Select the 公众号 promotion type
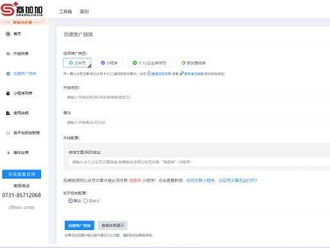This screenshot has width=330, height=248. pyautogui.click(x=77, y=63)
